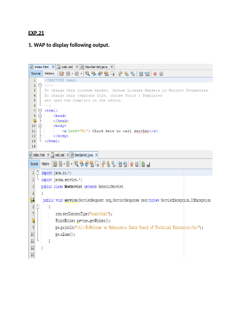Screen dimensions: 241x322
Task: Open NewServlet.java tab in upper editor
Action: (x=96, y=67)
